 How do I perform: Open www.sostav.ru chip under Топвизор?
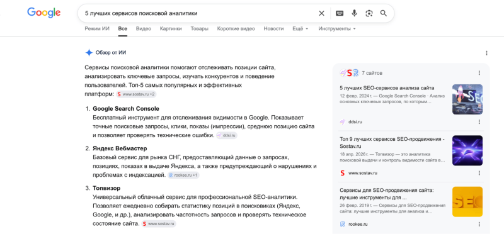click(x=159, y=224)
